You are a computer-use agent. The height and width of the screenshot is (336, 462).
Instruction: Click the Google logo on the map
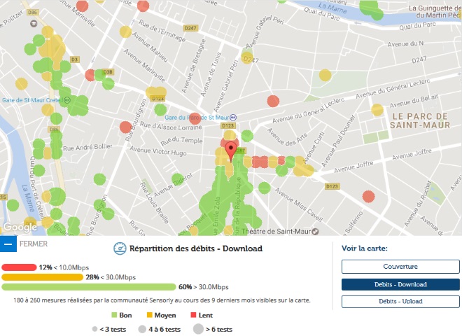(20, 227)
